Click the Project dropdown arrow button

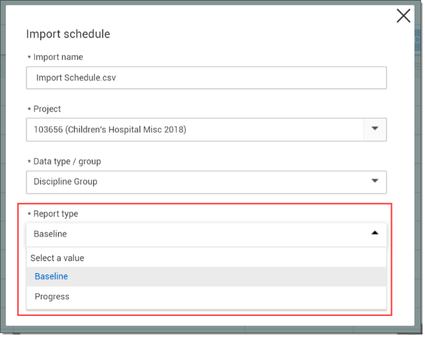click(375, 129)
